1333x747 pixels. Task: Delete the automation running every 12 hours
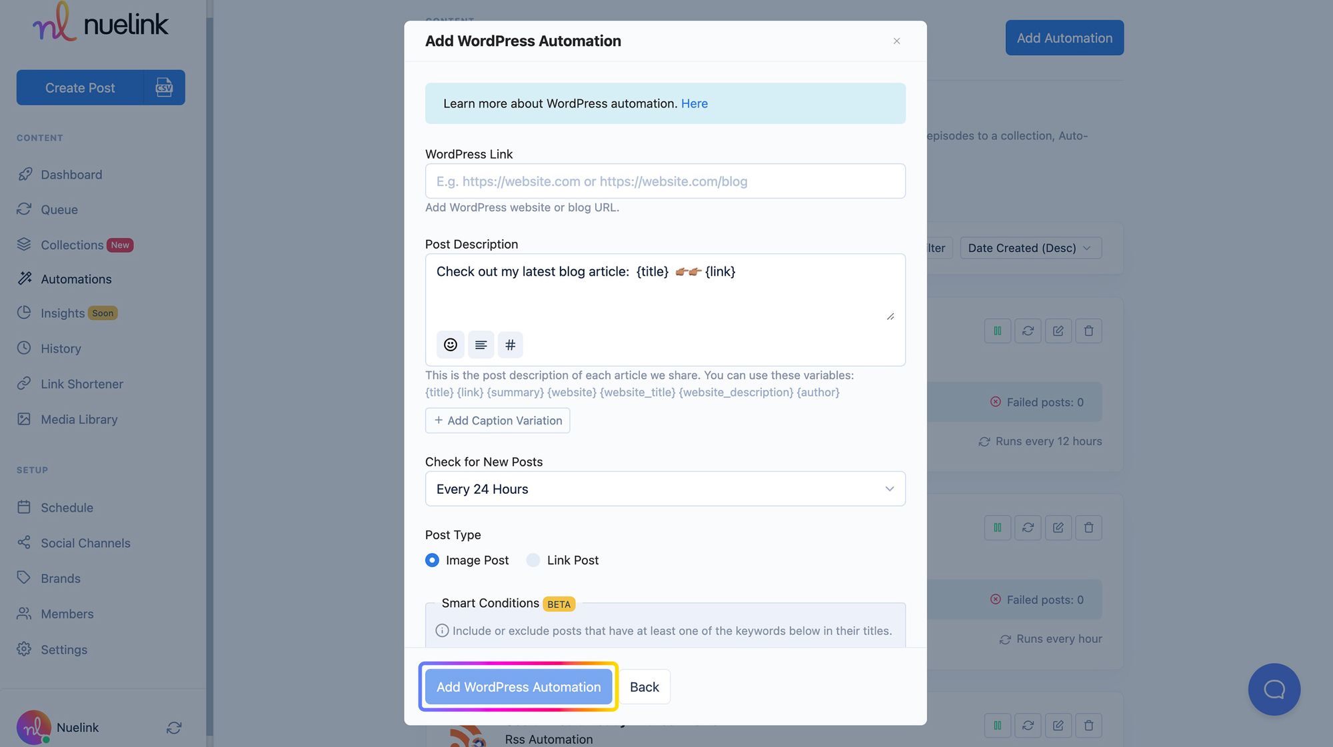(1088, 331)
